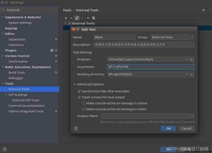The image size is (212, 153).
Task: Click project-level icon beside Build Tools
Action: (x=56, y=72)
